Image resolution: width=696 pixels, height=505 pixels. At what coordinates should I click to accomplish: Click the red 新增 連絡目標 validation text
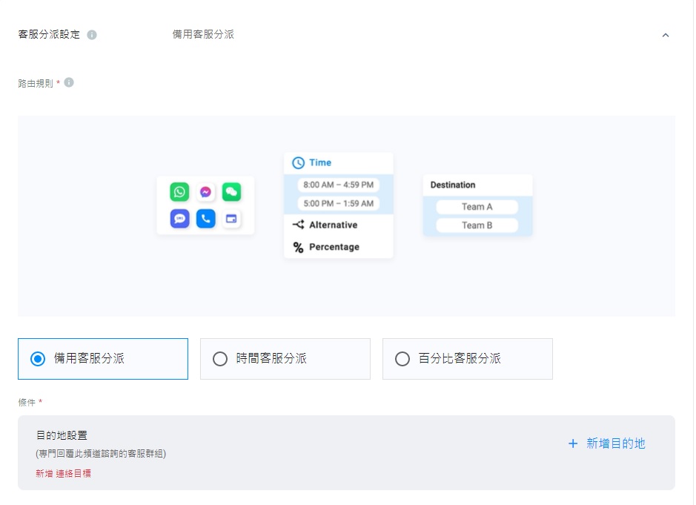63,473
